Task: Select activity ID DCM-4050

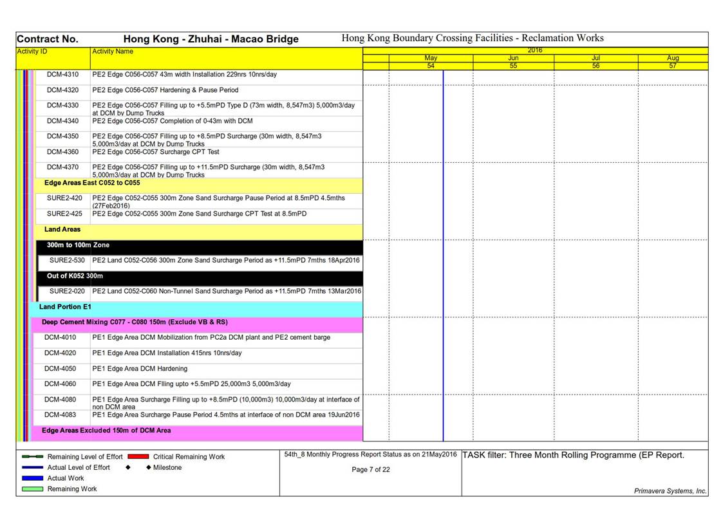Action: tap(61, 369)
